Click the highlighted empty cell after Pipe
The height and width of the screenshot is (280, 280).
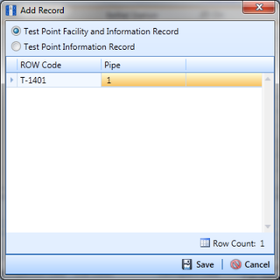point(224,80)
